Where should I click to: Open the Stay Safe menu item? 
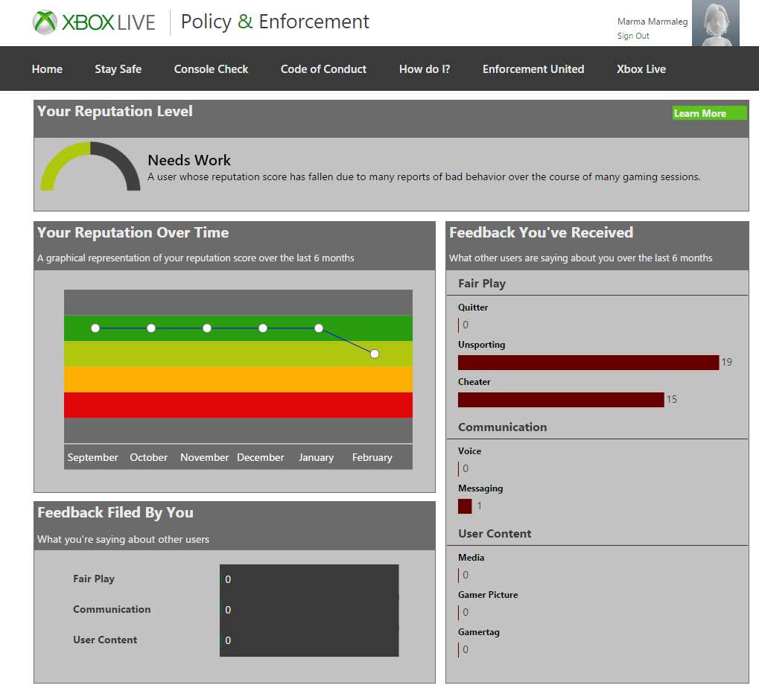[x=118, y=69]
